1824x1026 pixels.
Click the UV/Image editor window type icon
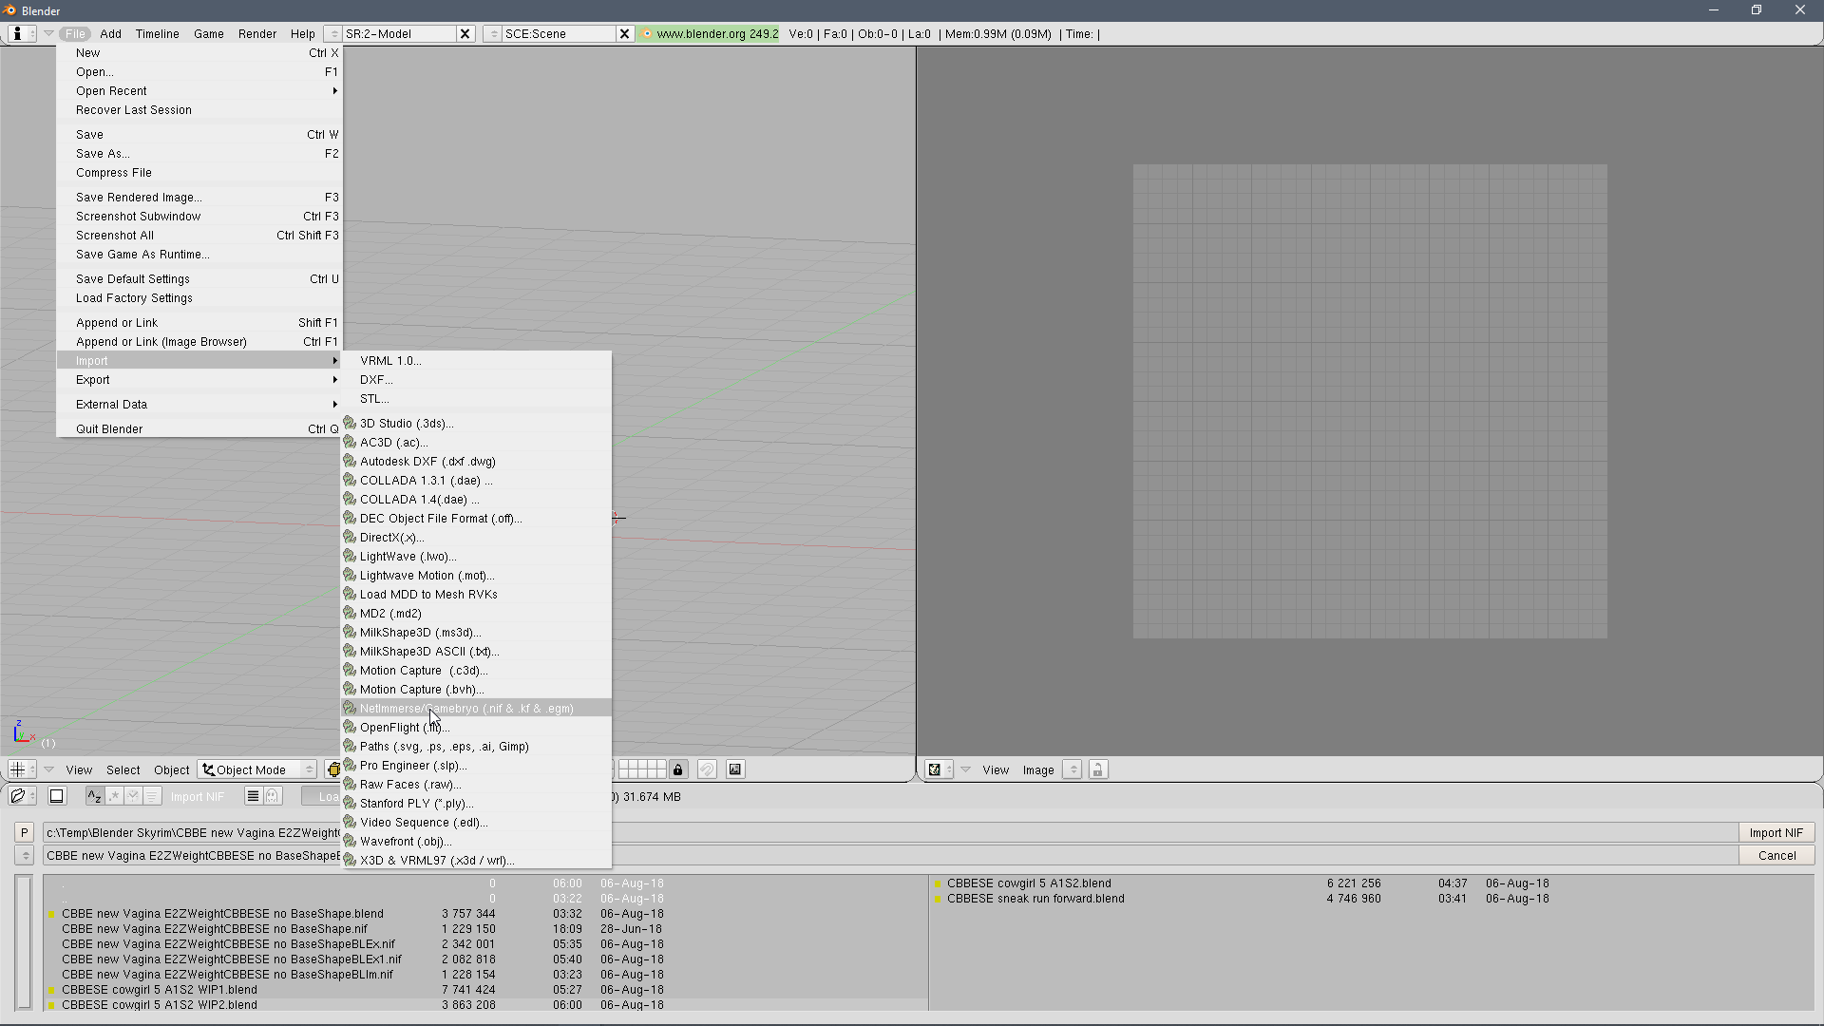click(935, 769)
